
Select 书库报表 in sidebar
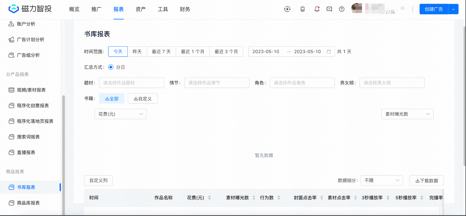(30, 187)
